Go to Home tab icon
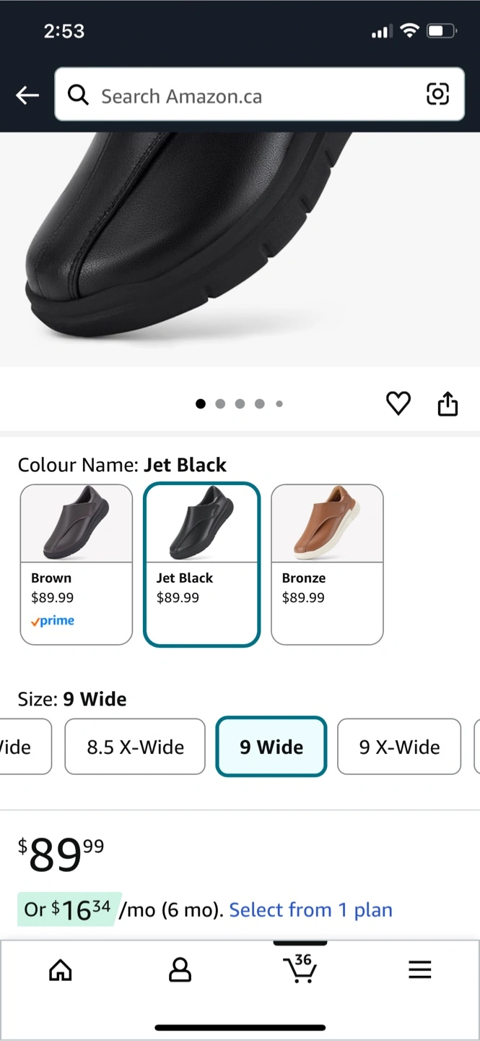Viewport: 480px width, 1041px height. click(x=60, y=969)
